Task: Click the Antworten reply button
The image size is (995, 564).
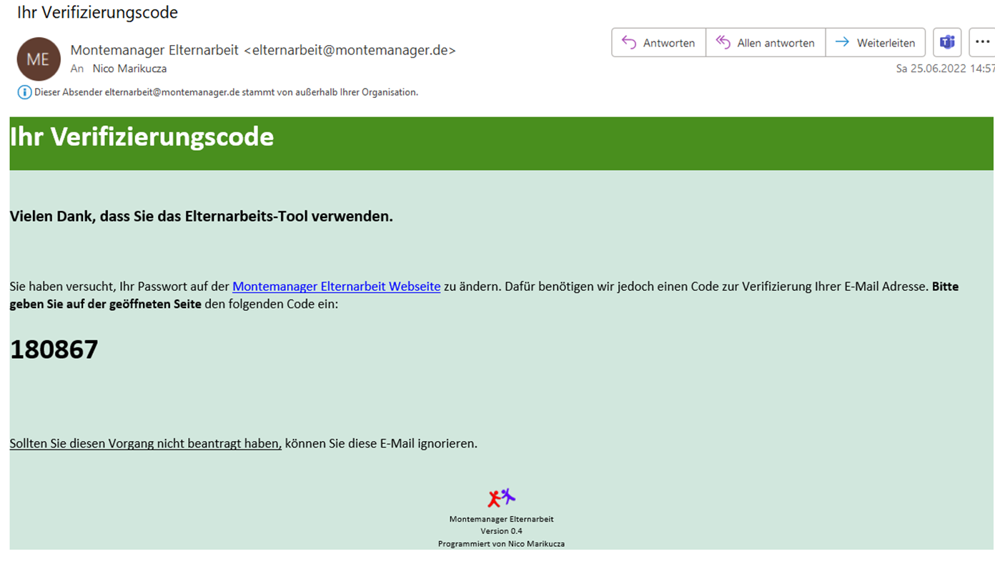Action: coord(658,43)
